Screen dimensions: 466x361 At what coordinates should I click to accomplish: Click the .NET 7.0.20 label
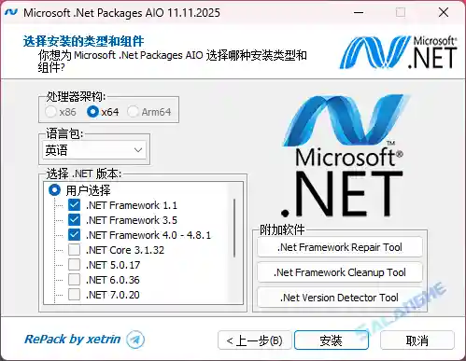[113, 295]
